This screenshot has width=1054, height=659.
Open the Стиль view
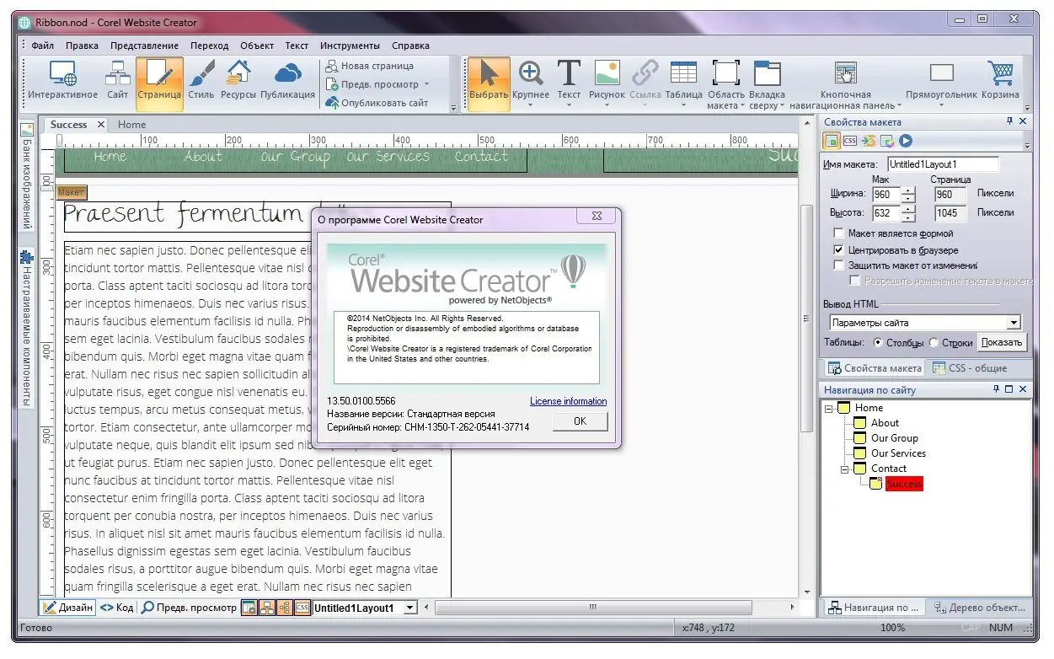coord(201,82)
